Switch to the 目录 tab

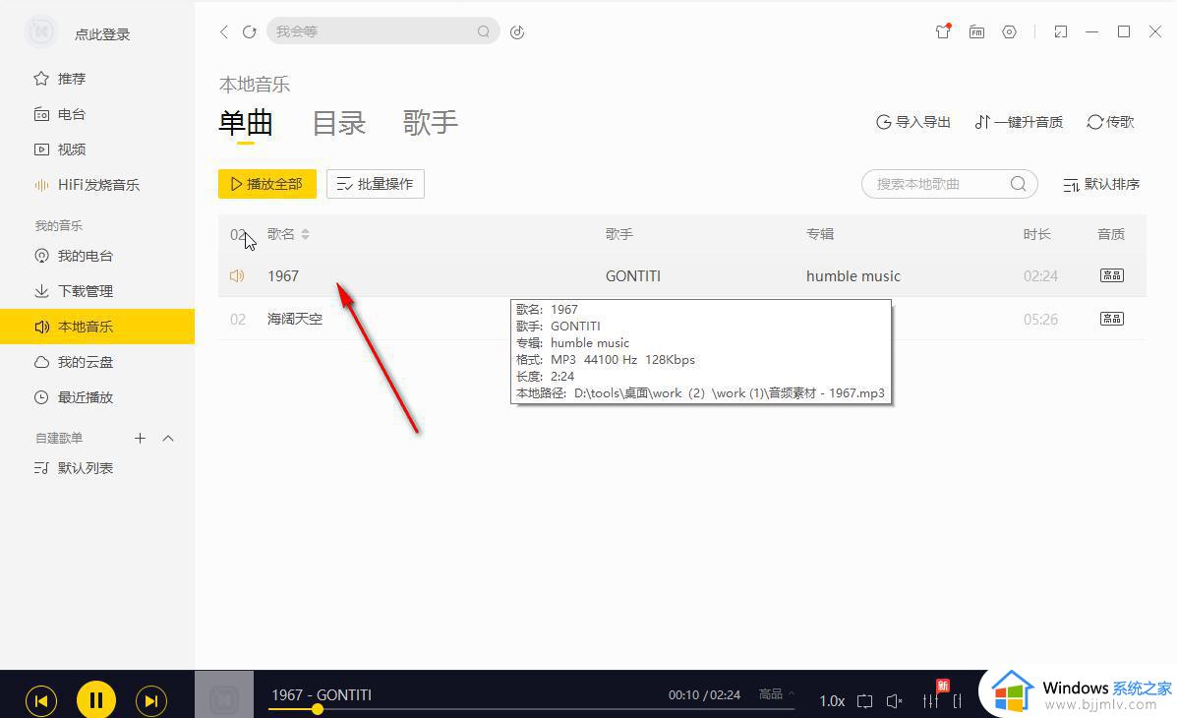(x=338, y=122)
